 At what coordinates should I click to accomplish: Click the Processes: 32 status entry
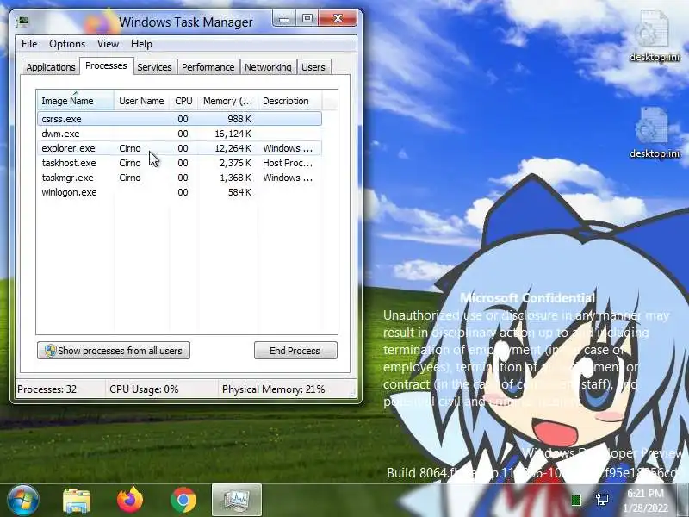click(47, 389)
